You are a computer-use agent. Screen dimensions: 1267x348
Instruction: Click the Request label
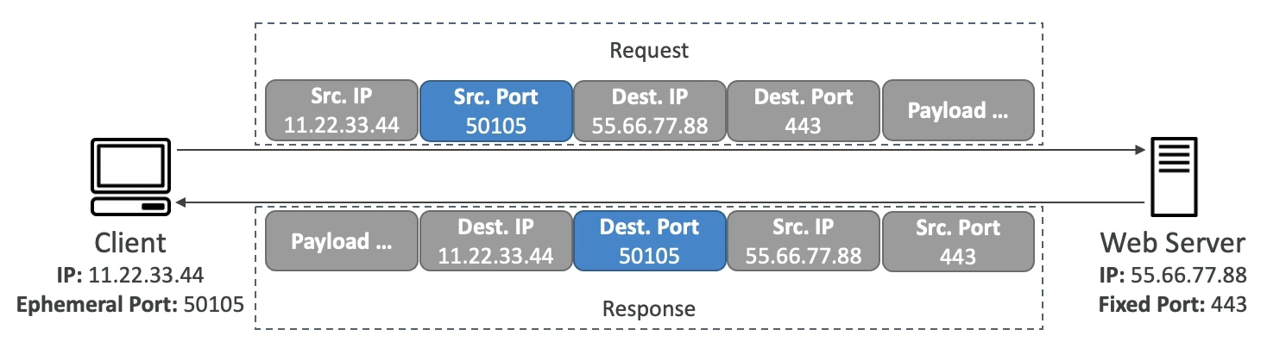[649, 50]
